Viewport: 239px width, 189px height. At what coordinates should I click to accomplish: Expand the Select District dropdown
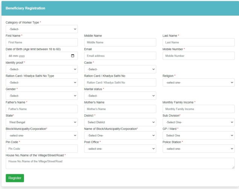(120, 122)
